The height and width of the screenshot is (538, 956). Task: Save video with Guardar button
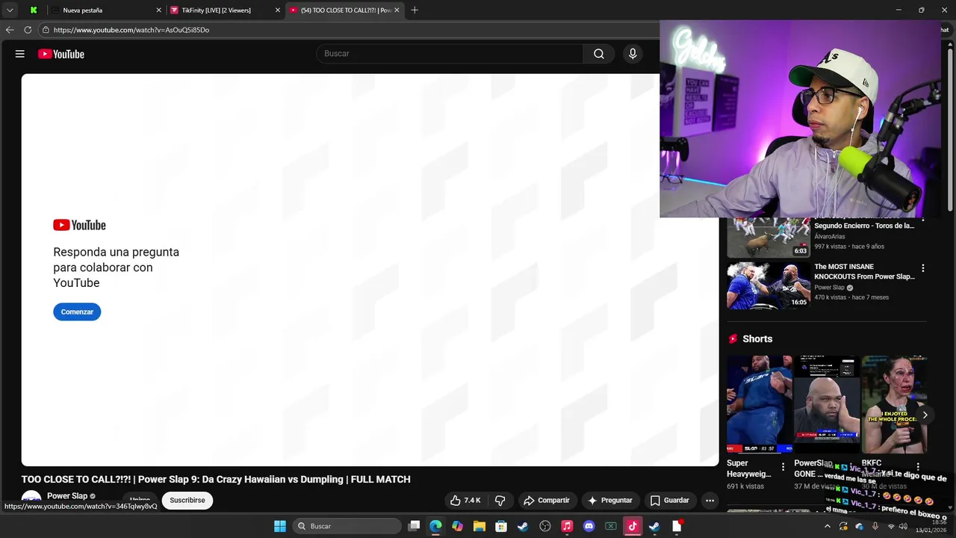[x=669, y=500]
